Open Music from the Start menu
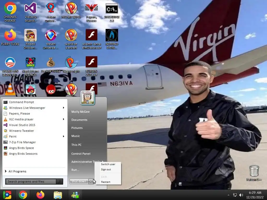Viewport: 267px width, 200px height. (x=75, y=136)
